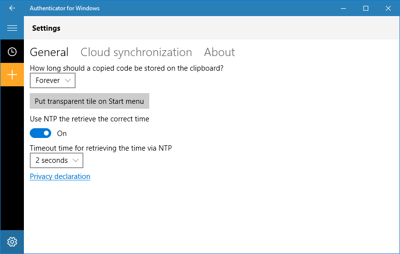Screen dimensions: 400x254
Task: Switch to the About tab
Action: coord(220,52)
